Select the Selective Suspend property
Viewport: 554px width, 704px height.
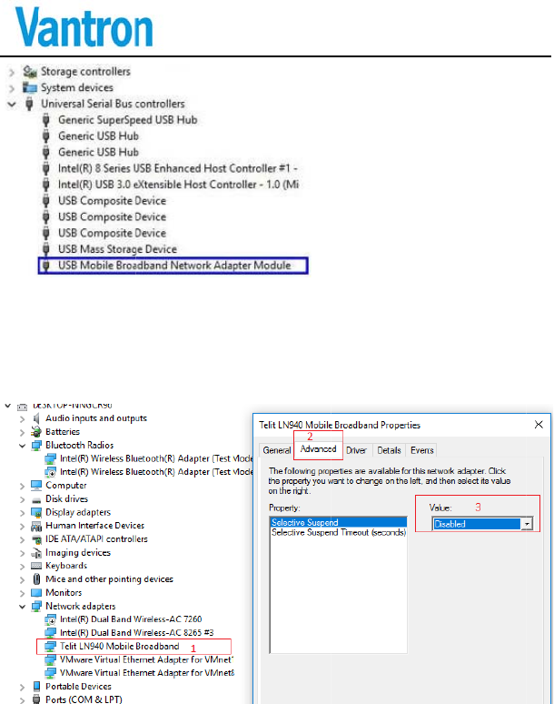point(339,522)
